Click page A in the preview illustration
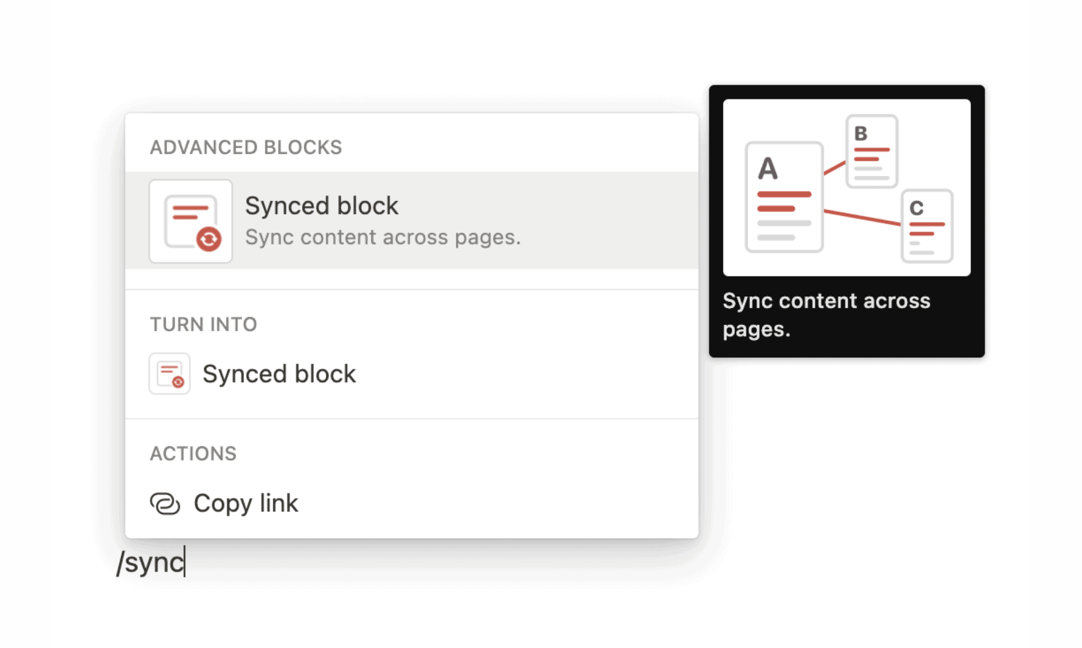Image resolution: width=1082 pixels, height=648 pixels. coord(784,197)
